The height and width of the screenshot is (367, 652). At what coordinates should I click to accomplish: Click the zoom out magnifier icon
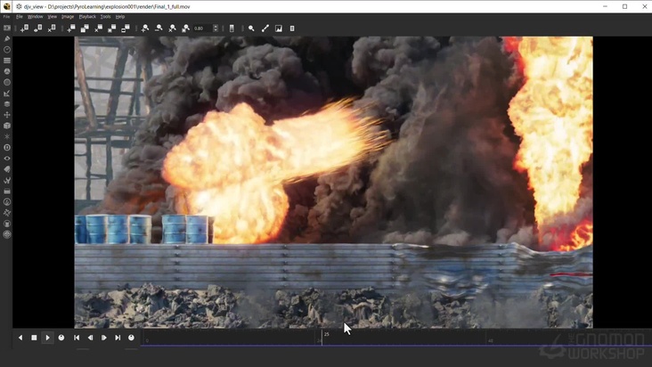159,29
